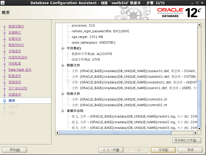
Task: Select 国家字符集(I): UTF8 row
Action: tap(86, 60)
